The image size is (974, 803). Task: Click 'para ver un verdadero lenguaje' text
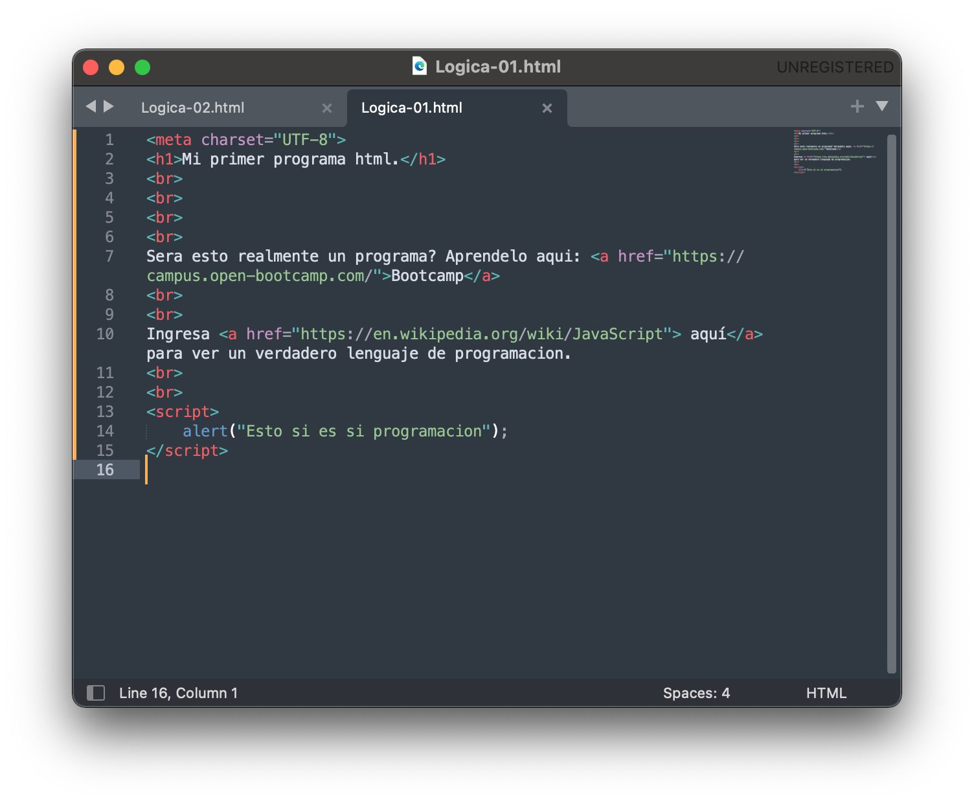(x=282, y=354)
